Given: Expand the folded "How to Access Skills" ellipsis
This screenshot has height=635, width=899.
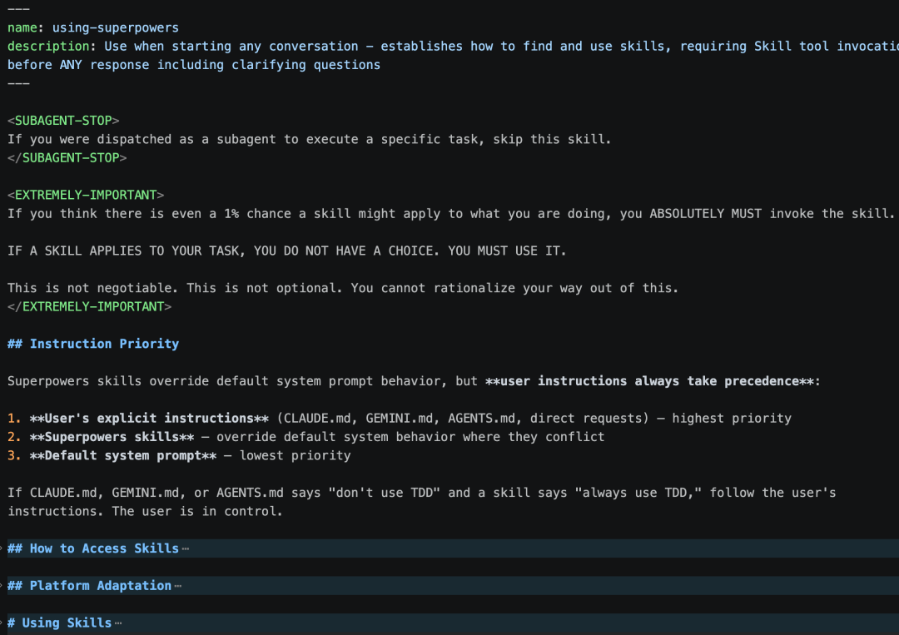Looking at the screenshot, I should (185, 548).
